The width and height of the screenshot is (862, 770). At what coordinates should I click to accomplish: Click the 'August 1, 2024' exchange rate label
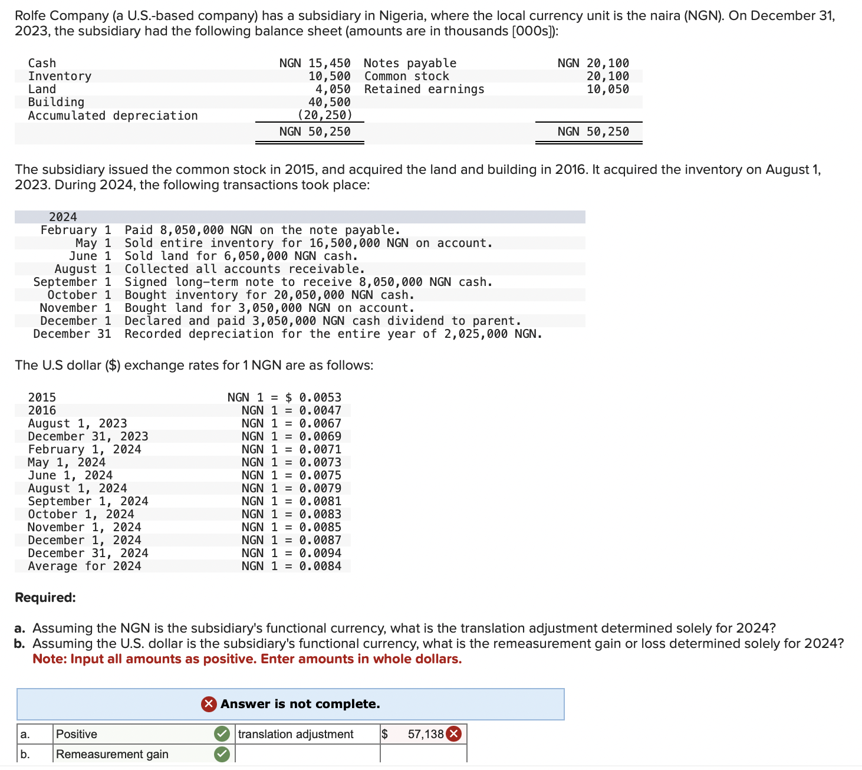pos(77,488)
